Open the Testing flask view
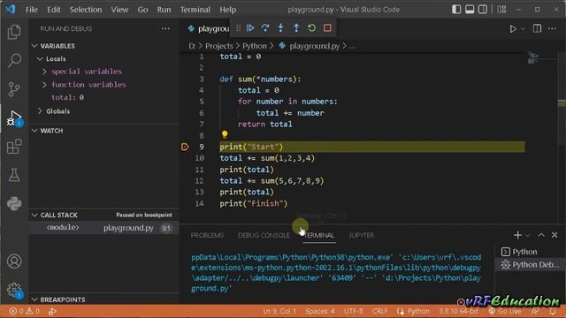The width and height of the screenshot is (566, 318). [x=14, y=175]
